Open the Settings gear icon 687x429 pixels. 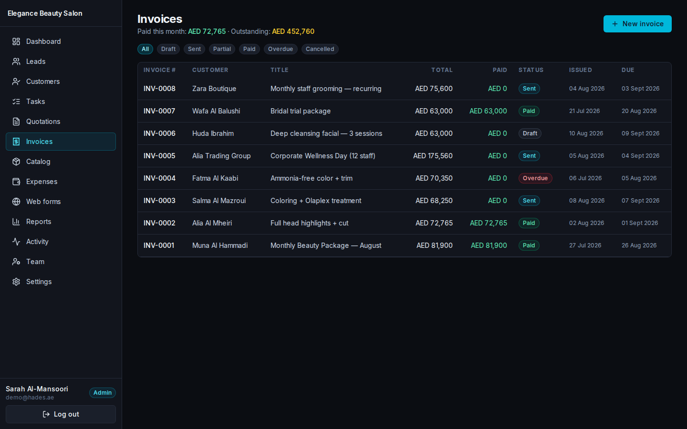click(x=16, y=282)
